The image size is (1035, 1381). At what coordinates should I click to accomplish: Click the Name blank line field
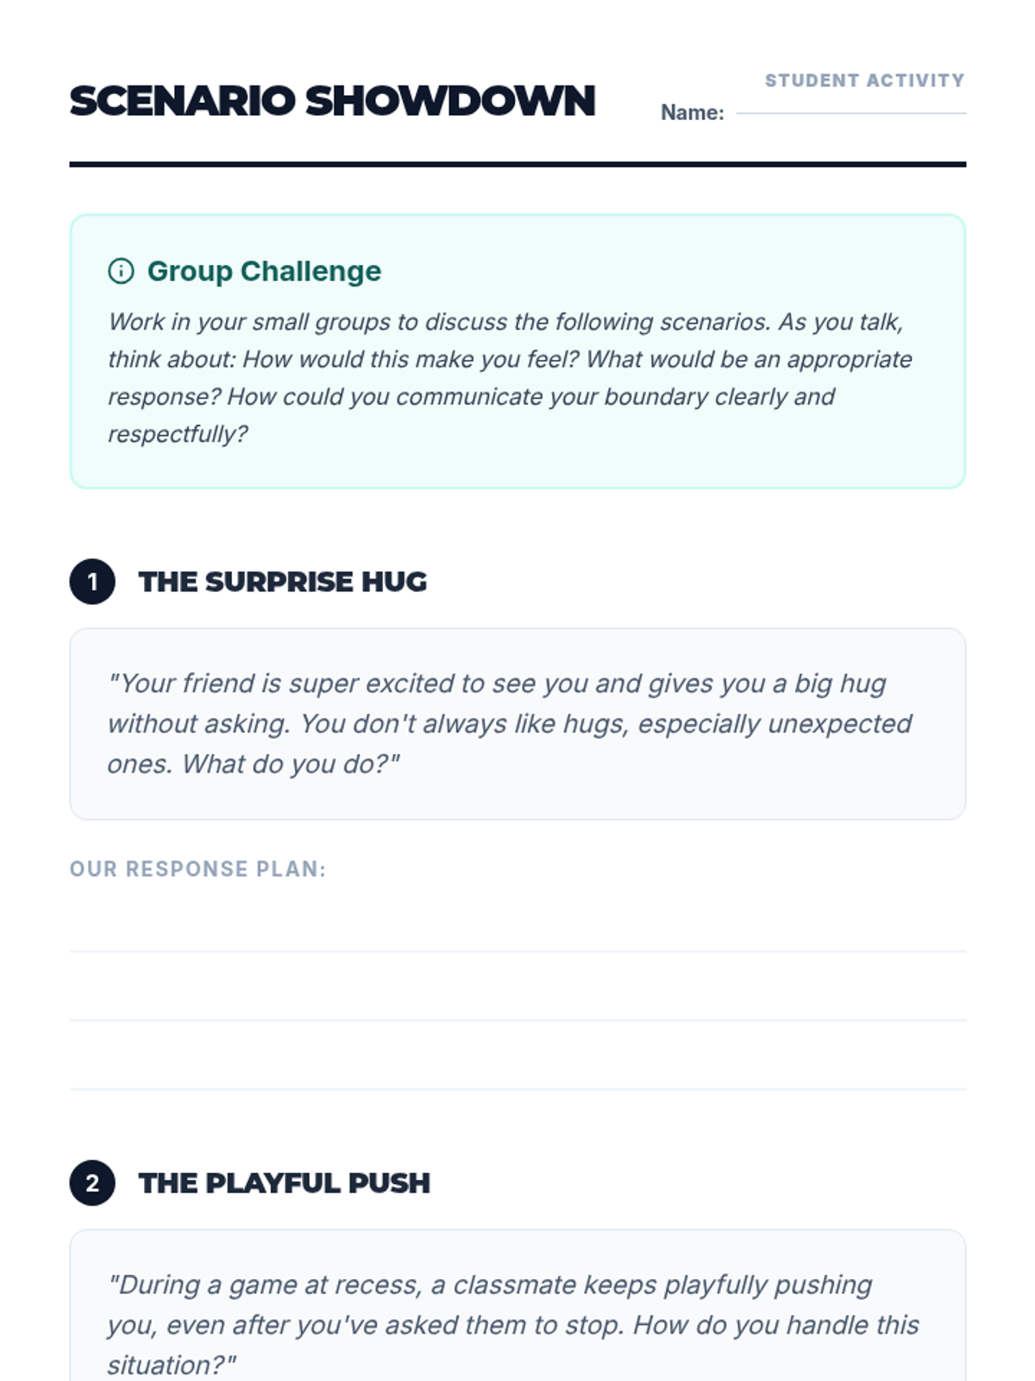tap(851, 112)
